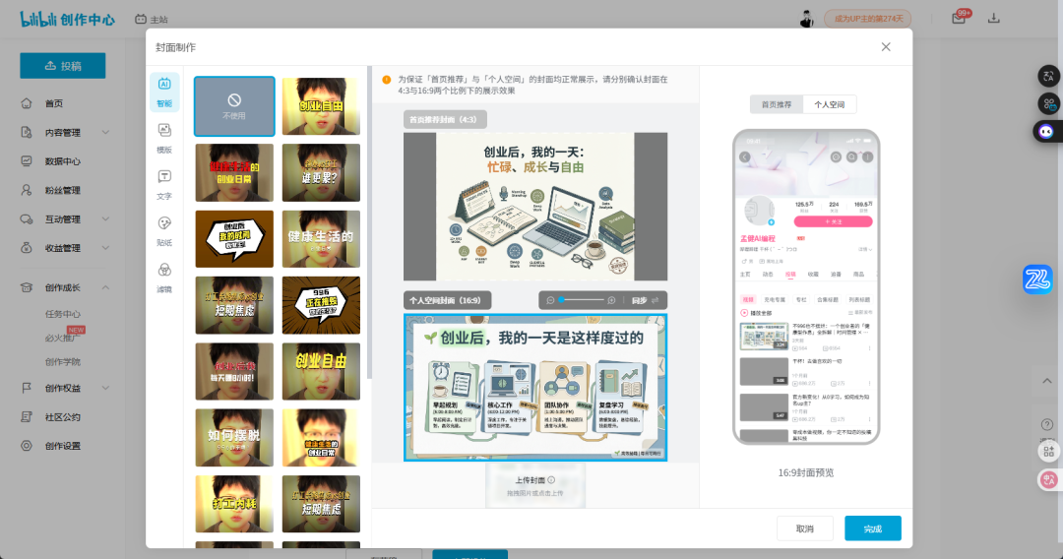Click the 投稿 upload button
This screenshot has width=1063, height=559.
click(x=62, y=66)
